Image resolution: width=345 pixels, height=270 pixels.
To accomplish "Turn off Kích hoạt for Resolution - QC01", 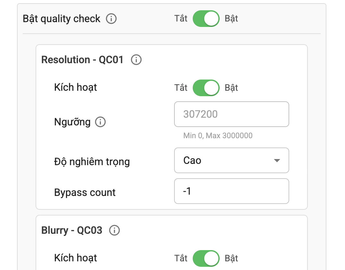I will 206,88.
